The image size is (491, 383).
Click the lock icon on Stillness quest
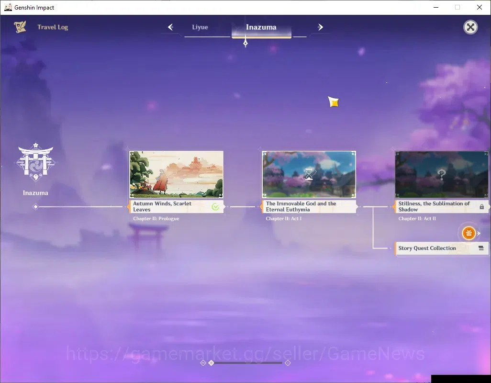coord(481,207)
